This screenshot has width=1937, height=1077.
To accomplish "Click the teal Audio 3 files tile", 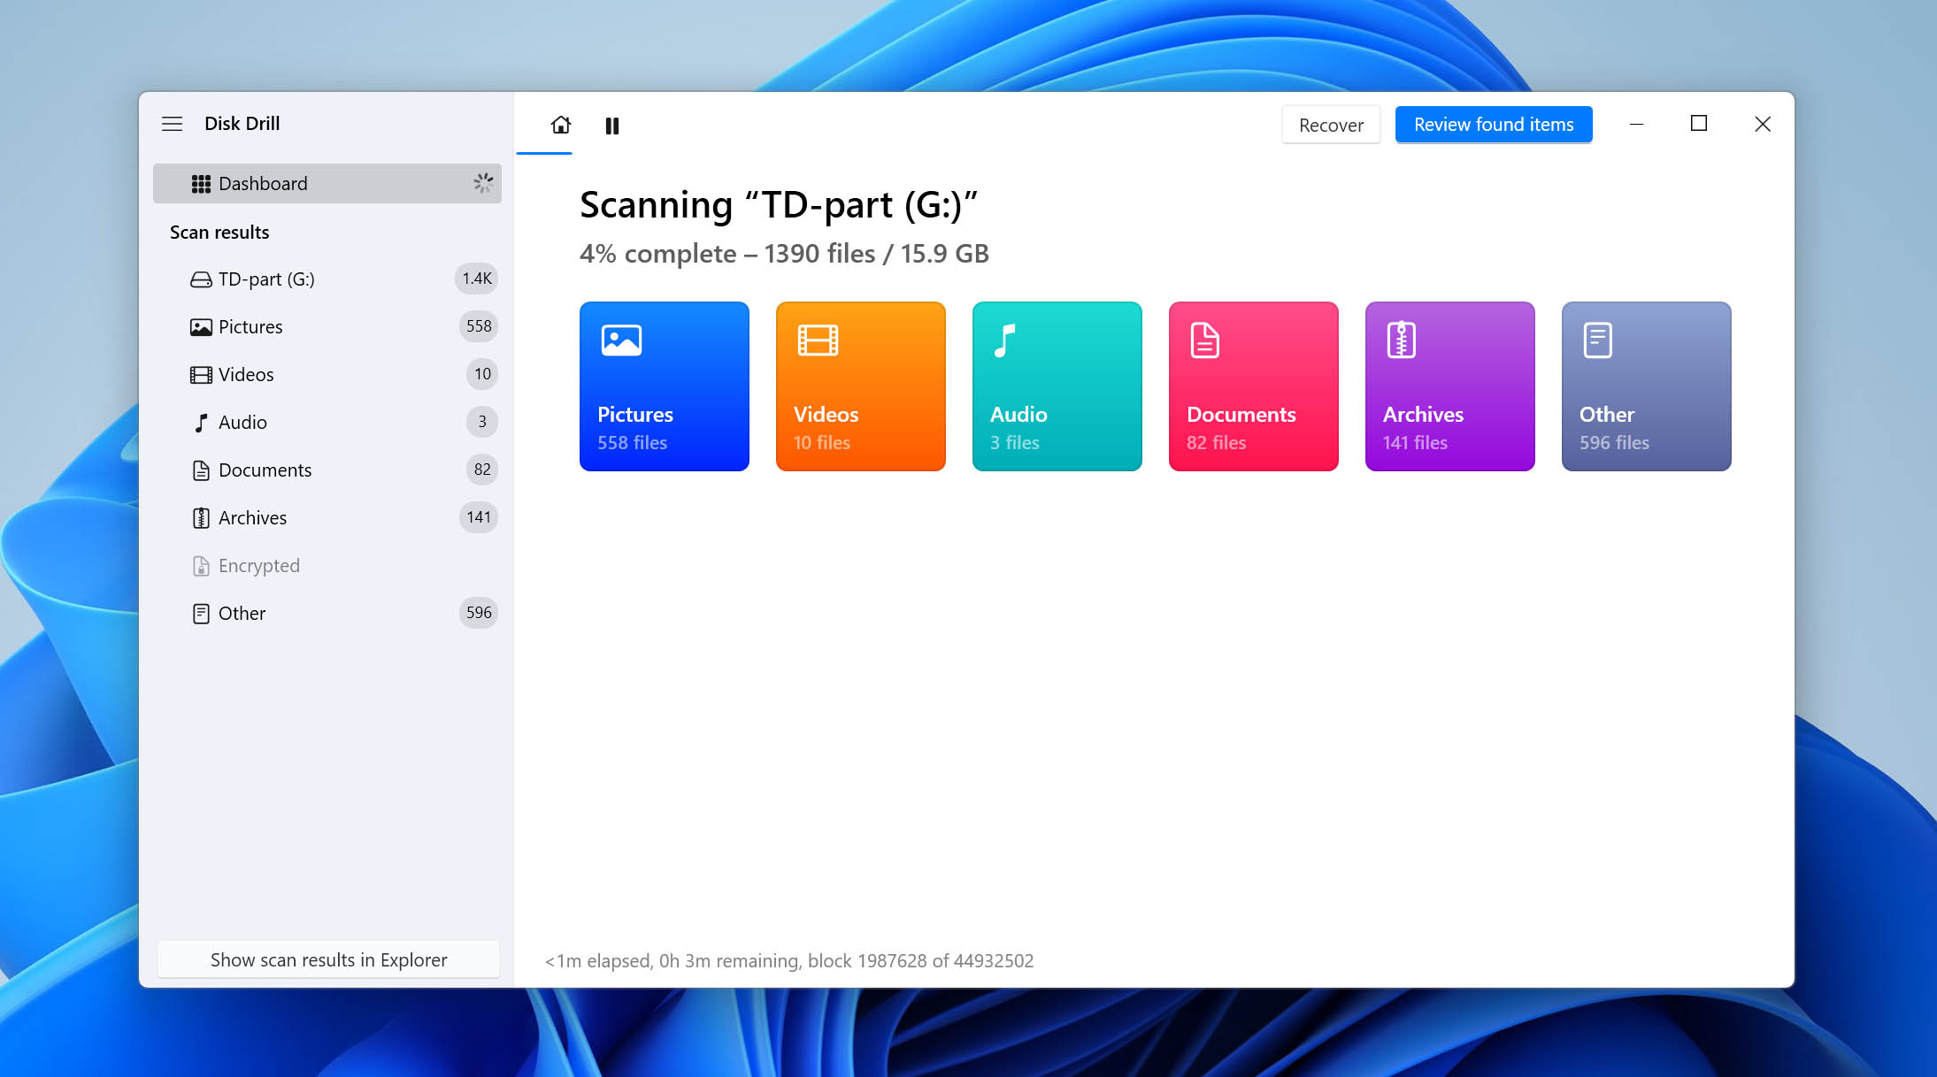I will [x=1057, y=386].
